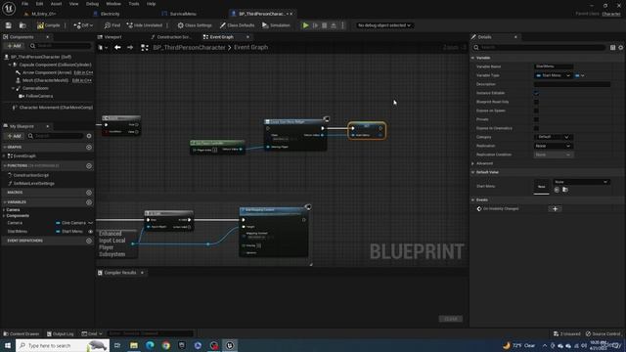
Task: Toggle Blueprint Read Only checkbox
Action: point(536,102)
